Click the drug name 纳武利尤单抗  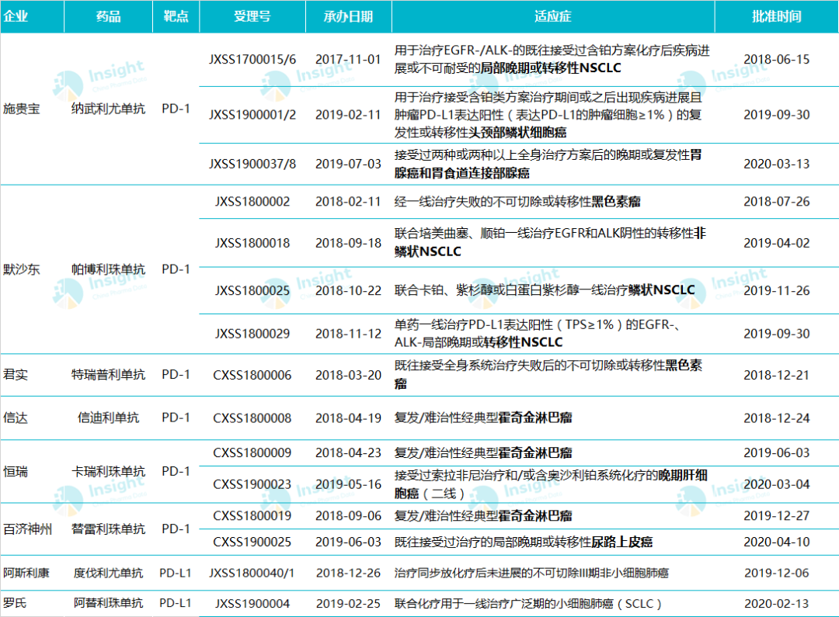coord(108,109)
